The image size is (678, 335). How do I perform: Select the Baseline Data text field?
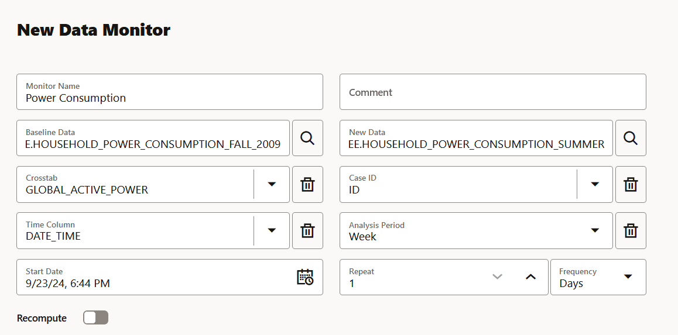153,138
